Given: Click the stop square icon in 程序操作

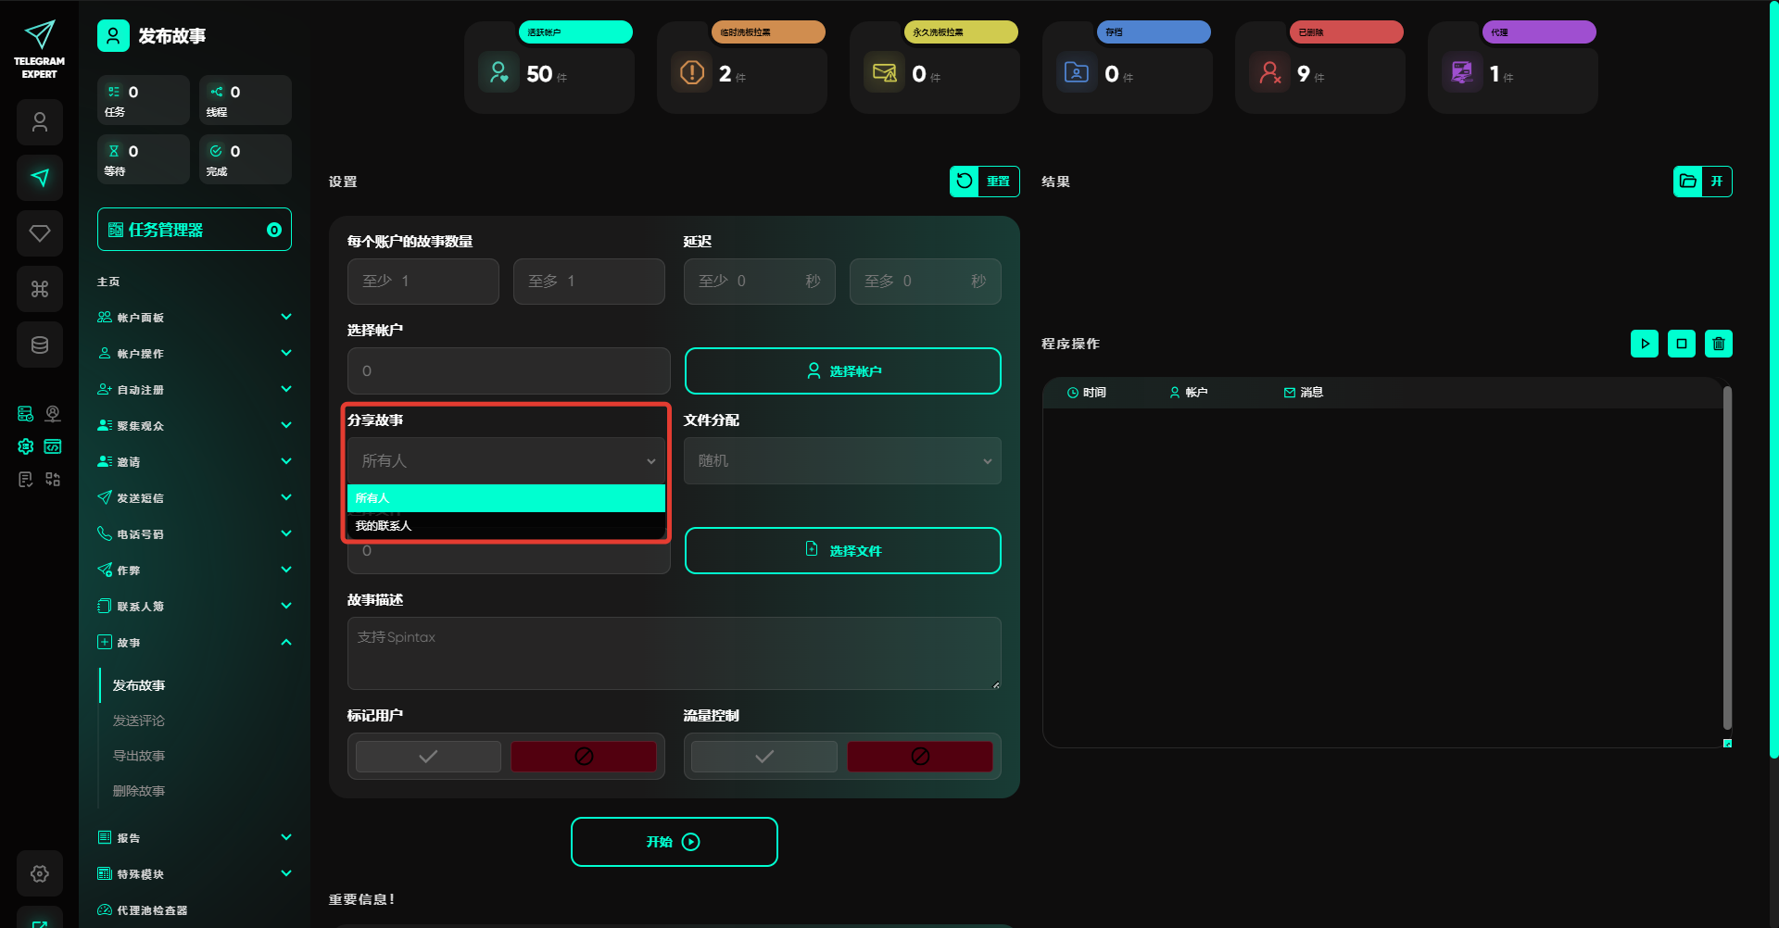Looking at the screenshot, I should pyautogui.click(x=1681, y=344).
